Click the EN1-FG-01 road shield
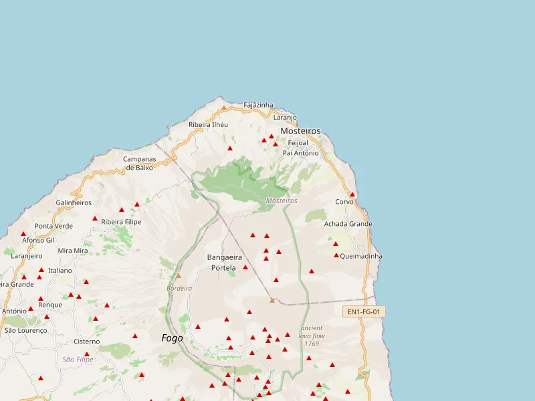The image size is (535, 401). [x=364, y=311]
